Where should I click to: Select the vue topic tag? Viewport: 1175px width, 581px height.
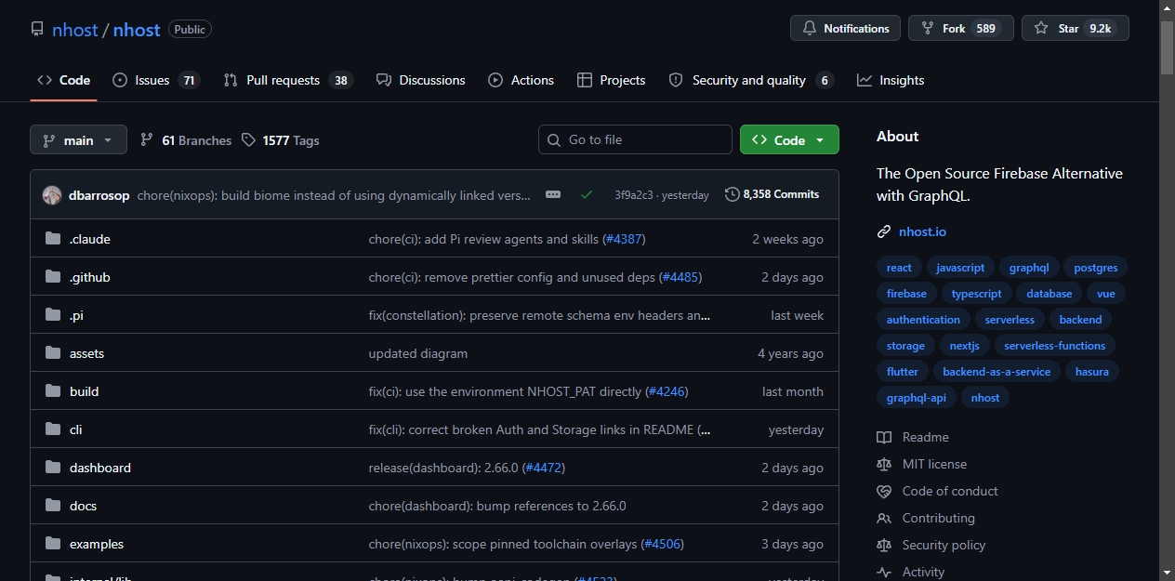pos(1106,294)
